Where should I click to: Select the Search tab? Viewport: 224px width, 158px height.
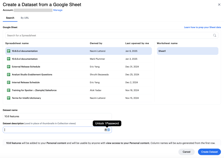(x=10, y=18)
